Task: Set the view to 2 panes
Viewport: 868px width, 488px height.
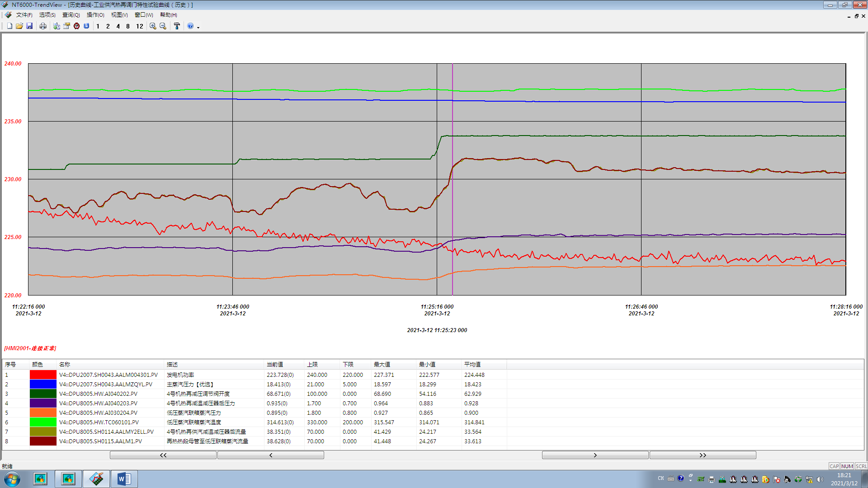Action: click(x=108, y=26)
